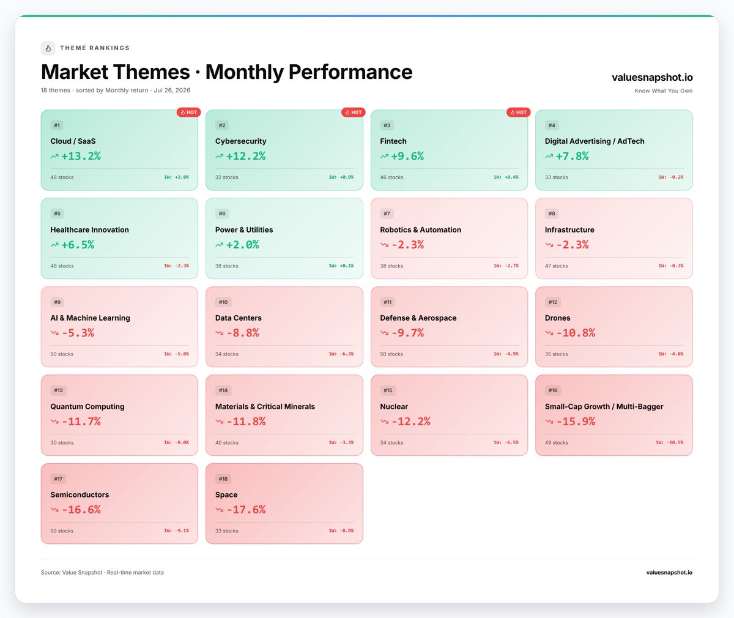The width and height of the screenshot is (734, 618).
Task: Click the downtrend arrow on Space card
Action: (x=220, y=510)
